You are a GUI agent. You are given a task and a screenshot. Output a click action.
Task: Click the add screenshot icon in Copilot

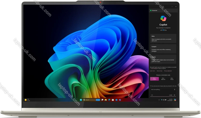(152, 95)
